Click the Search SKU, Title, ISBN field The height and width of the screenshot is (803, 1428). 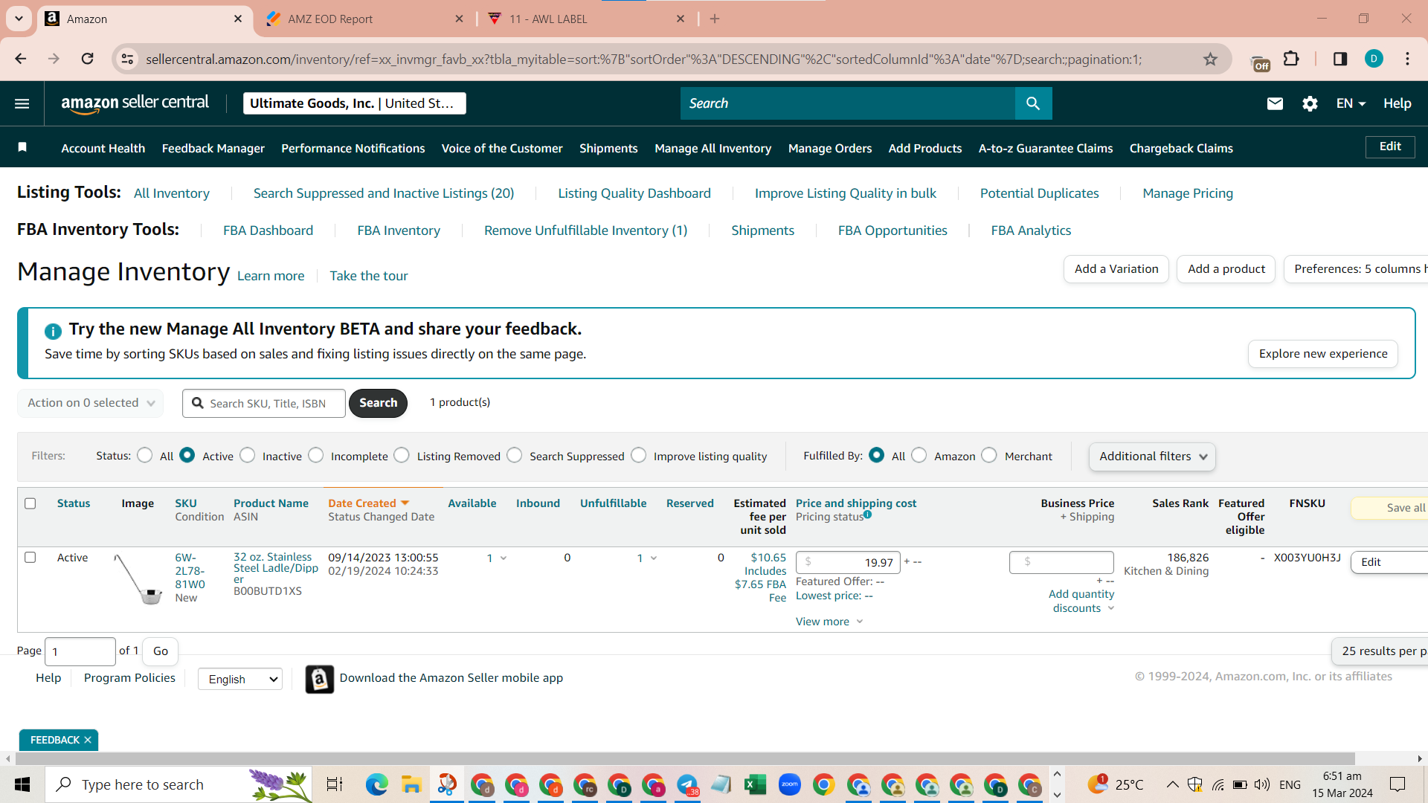(264, 403)
